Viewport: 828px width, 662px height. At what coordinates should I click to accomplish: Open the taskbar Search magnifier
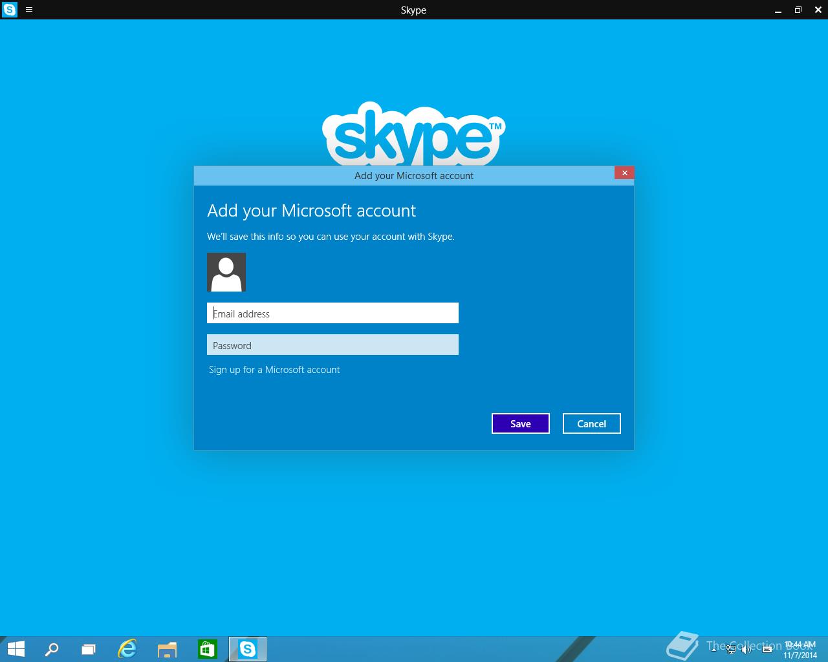click(52, 649)
